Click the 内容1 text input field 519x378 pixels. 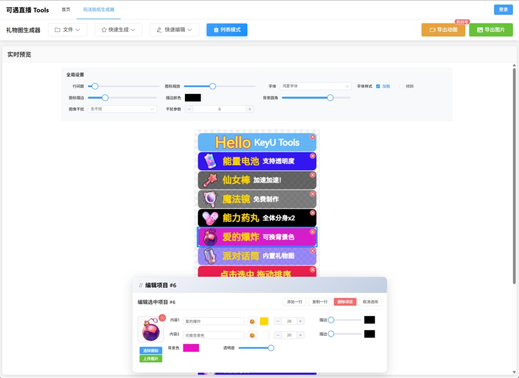tap(214, 321)
